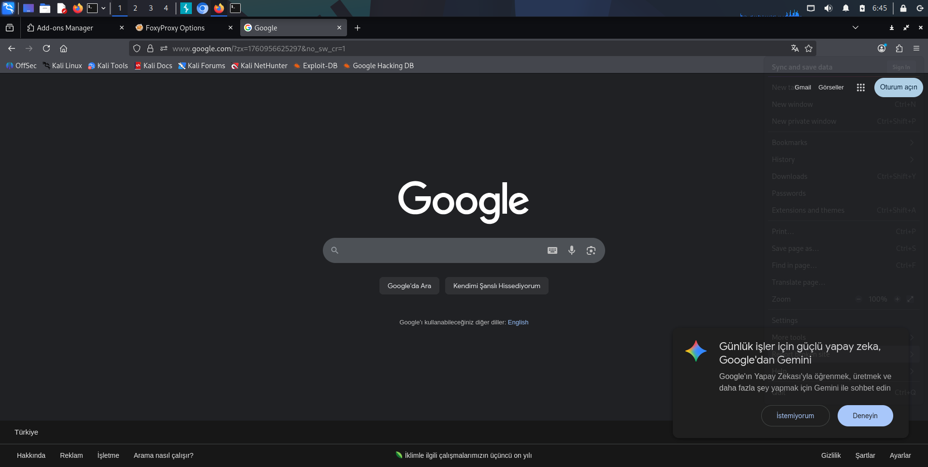Viewport: 928px width, 467px height.
Task: Open the Firefox account icon in the toolbar
Action: [882, 48]
